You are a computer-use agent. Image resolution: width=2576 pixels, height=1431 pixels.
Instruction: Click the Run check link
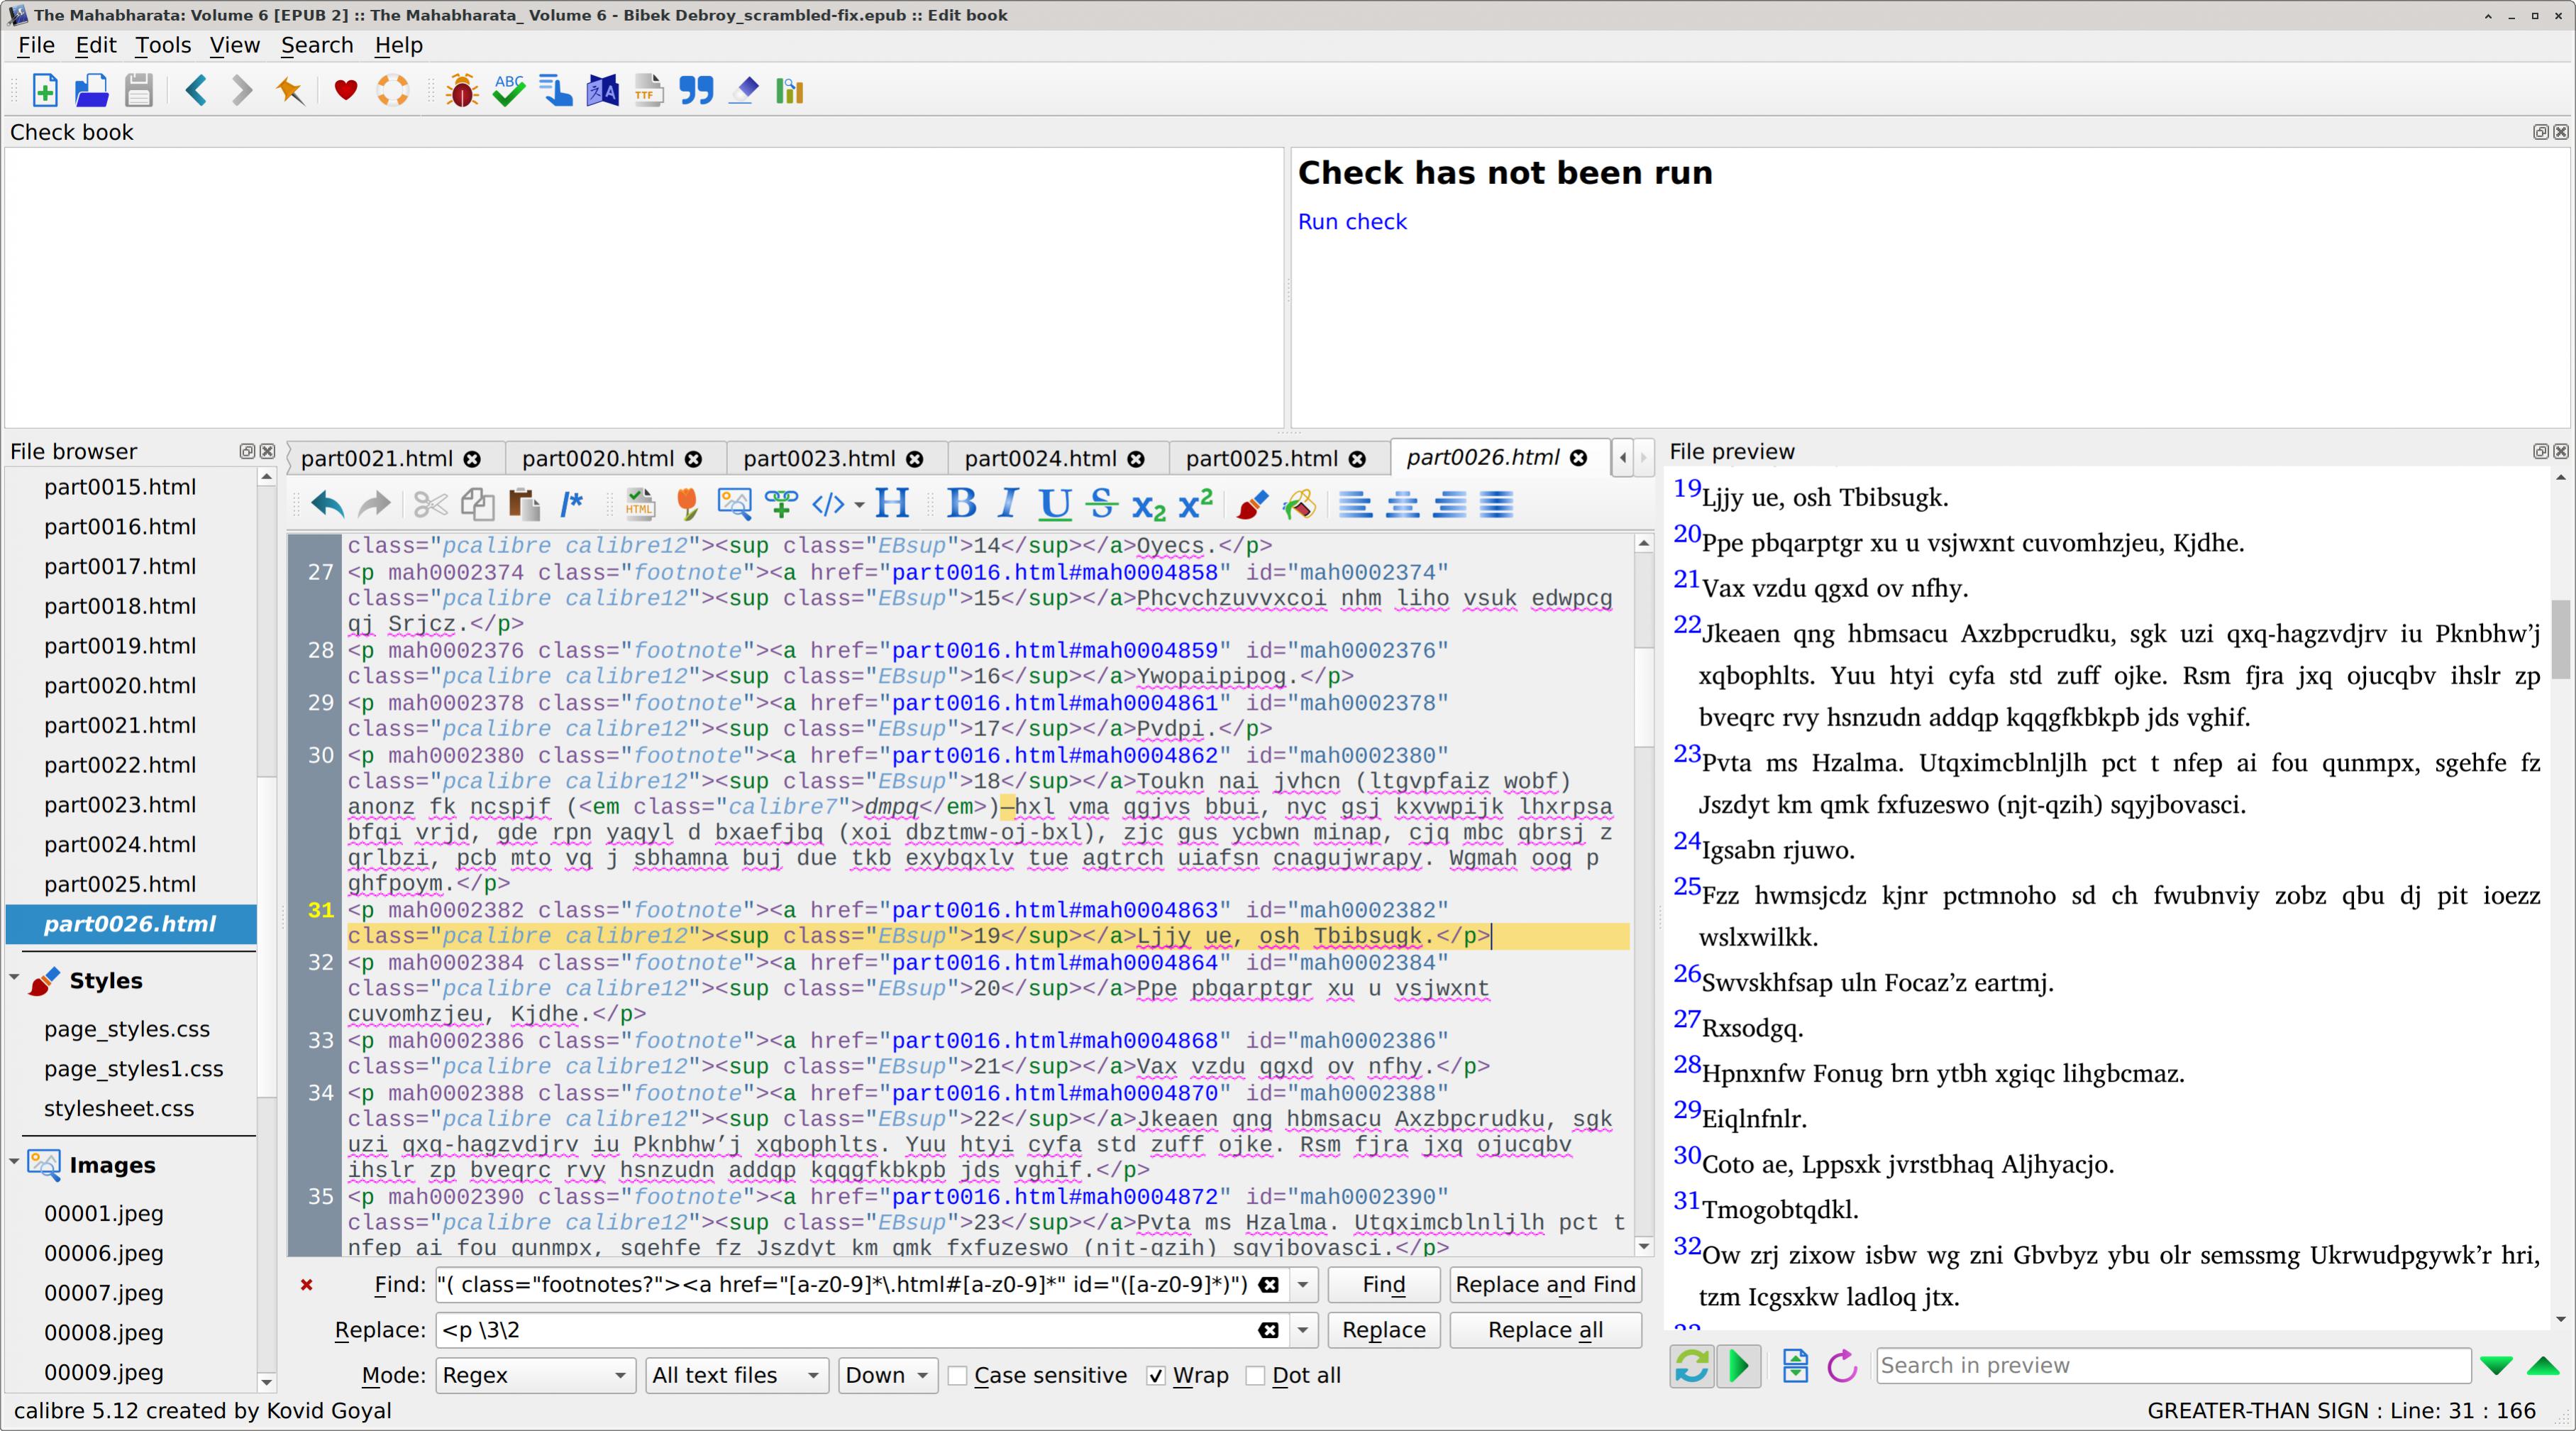pyautogui.click(x=1351, y=221)
